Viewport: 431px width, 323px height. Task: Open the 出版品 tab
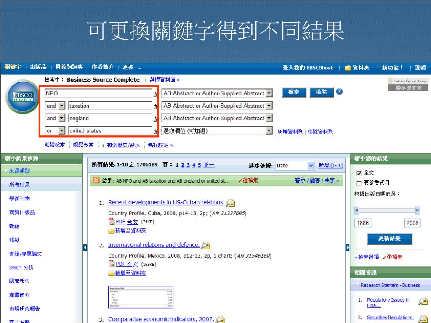click(x=38, y=67)
